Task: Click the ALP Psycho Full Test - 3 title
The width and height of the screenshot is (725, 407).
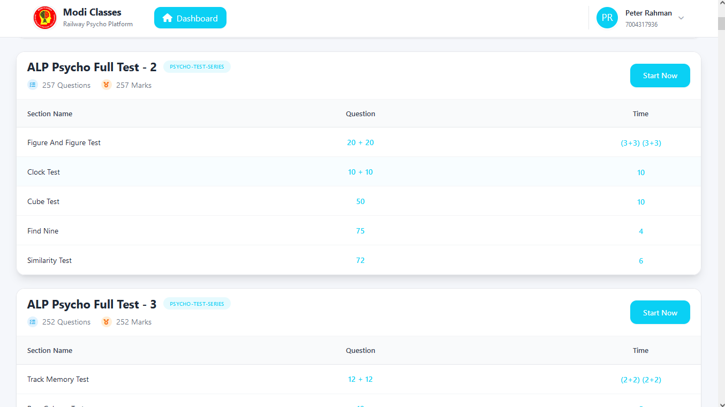Action: (x=92, y=304)
